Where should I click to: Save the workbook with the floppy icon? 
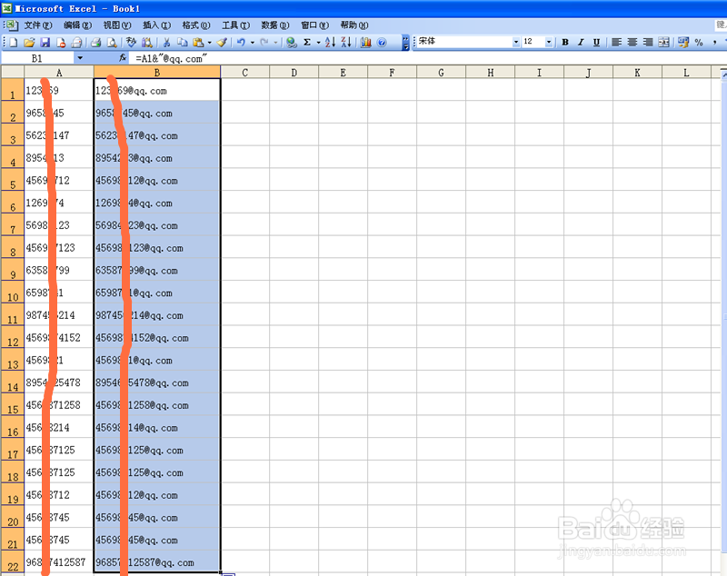click(x=45, y=43)
